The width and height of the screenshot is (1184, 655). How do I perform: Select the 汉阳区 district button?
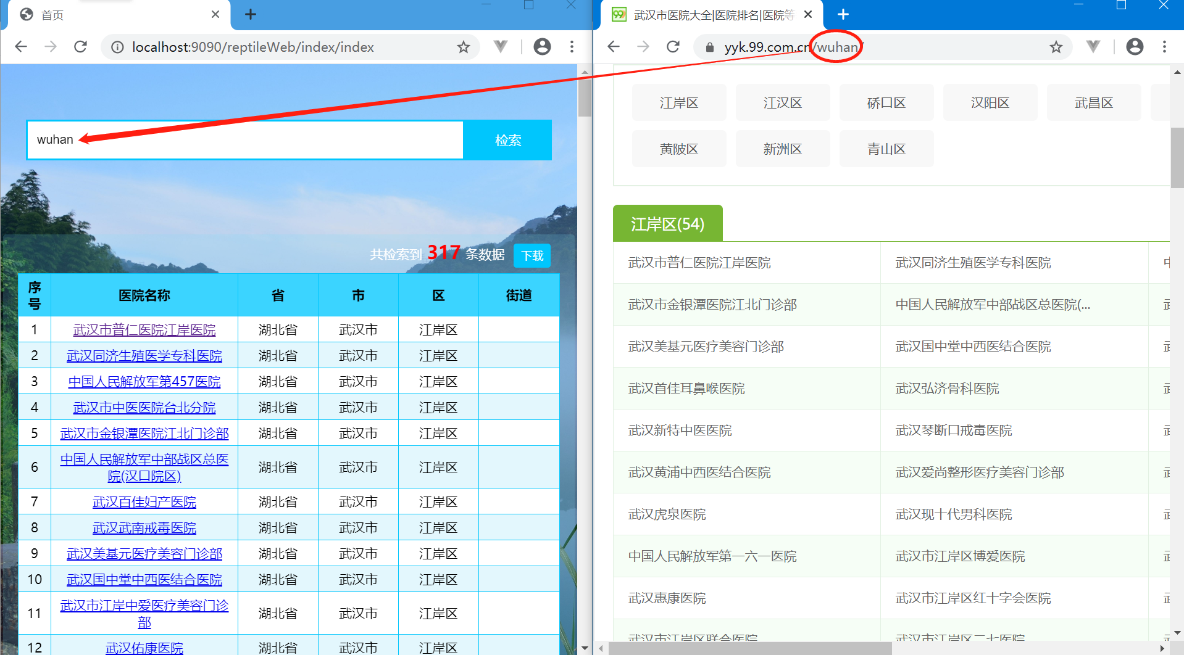pyautogui.click(x=990, y=103)
